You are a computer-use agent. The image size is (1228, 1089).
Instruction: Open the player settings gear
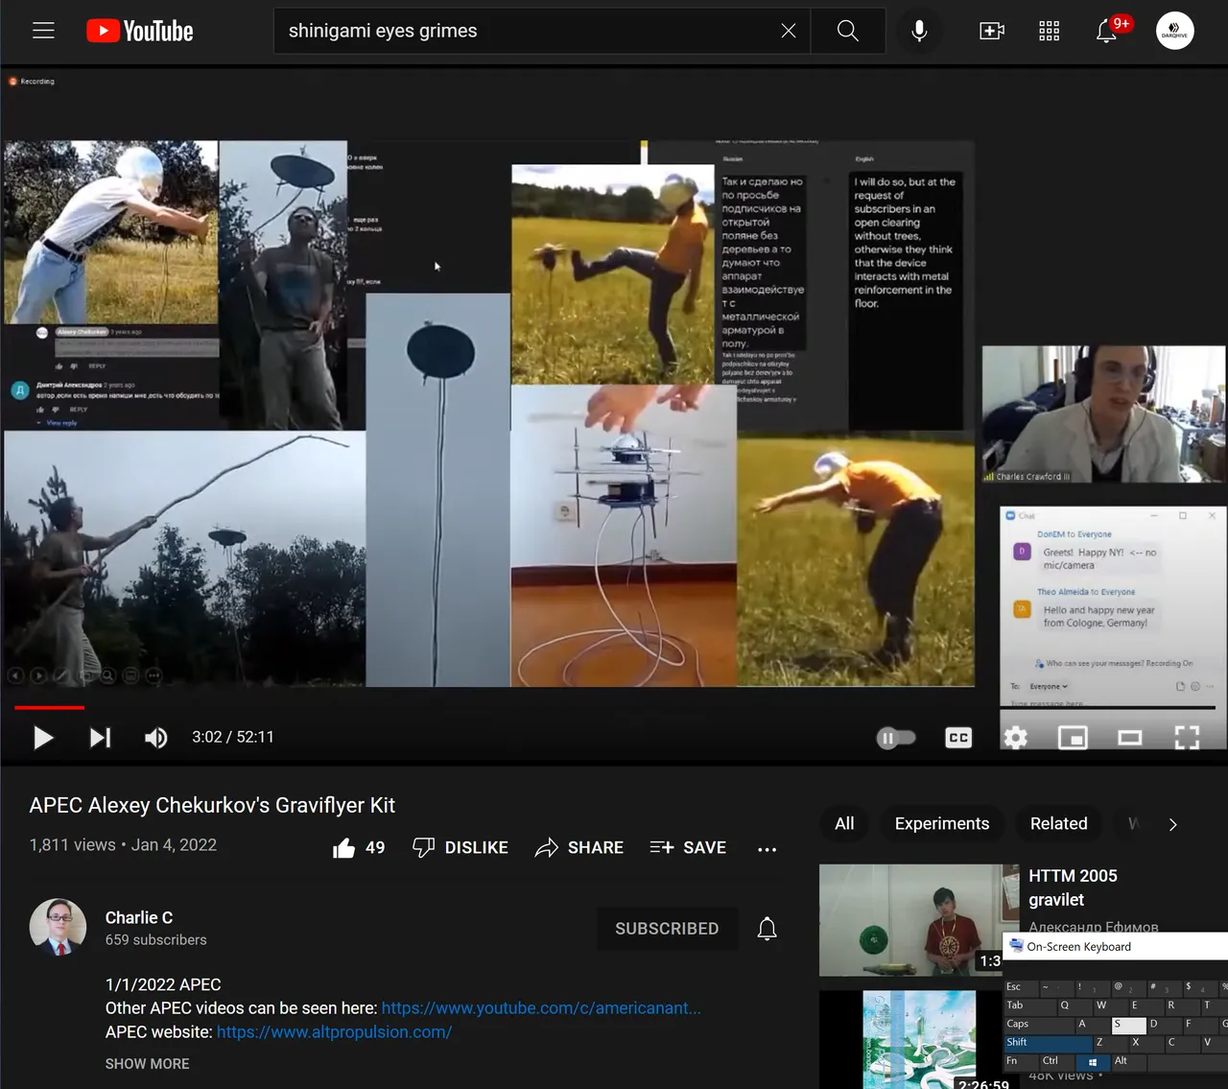[1015, 737]
